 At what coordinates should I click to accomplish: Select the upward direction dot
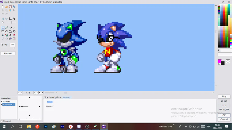coord(30,97)
